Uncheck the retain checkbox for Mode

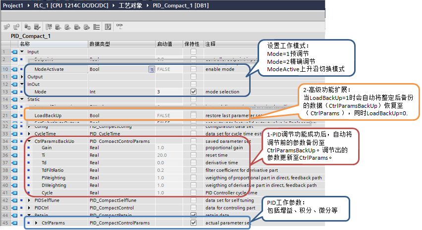(193, 92)
